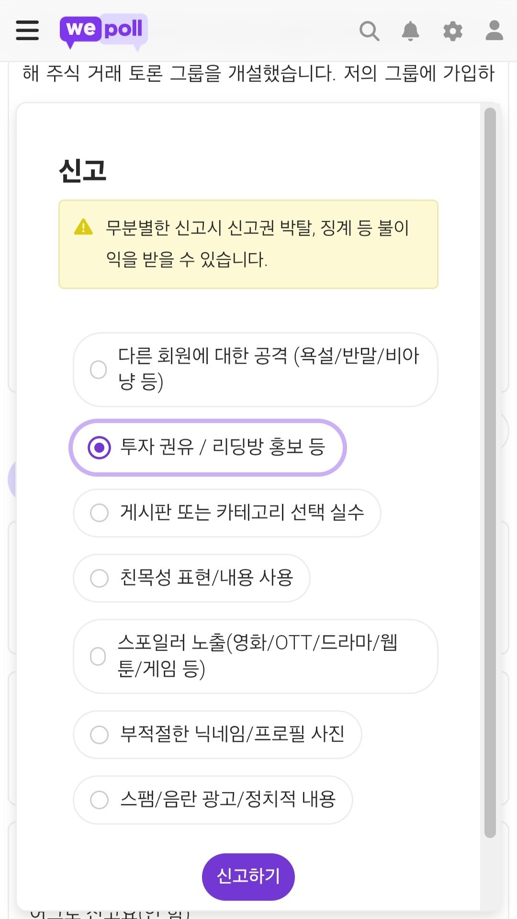517x919 pixels.
Task: Open notifications bell
Action: (x=410, y=31)
